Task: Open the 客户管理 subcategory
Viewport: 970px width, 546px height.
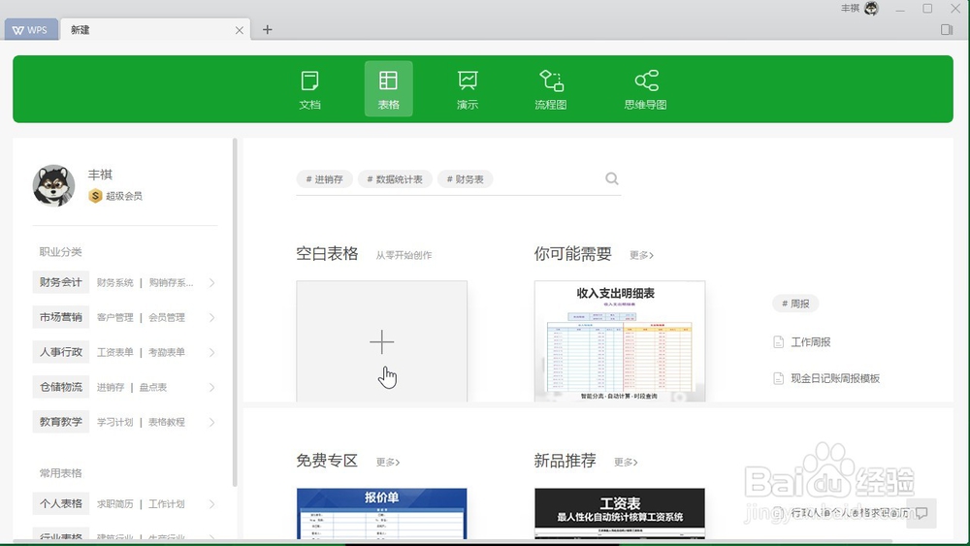Action: click(115, 318)
